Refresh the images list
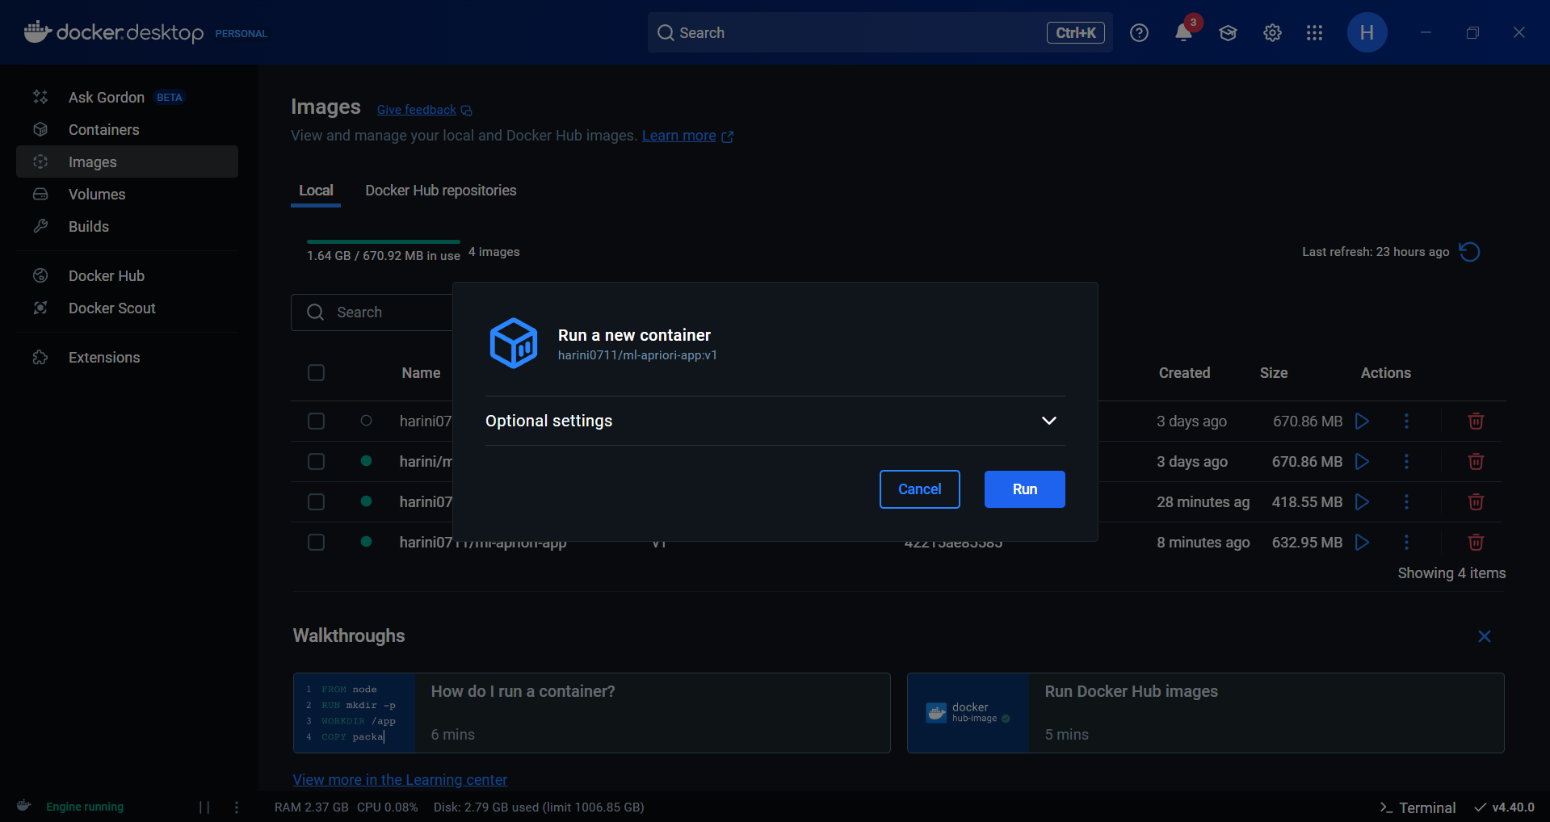The height and width of the screenshot is (822, 1550). click(x=1469, y=252)
